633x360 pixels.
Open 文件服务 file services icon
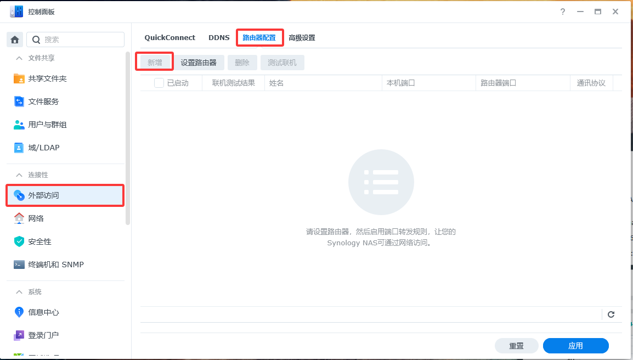[x=19, y=102]
